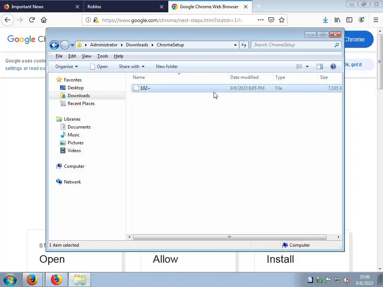Click Windows Explorer taskbar icon
Image resolution: width=383 pixels, height=287 pixels.
tap(80, 280)
